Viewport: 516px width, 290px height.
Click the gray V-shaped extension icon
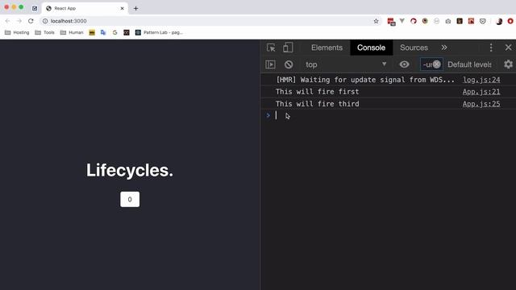click(402, 21)
